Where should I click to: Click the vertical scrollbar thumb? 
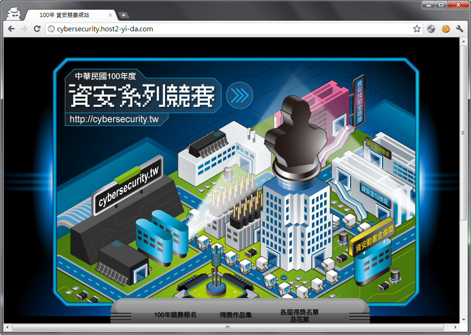463,133
